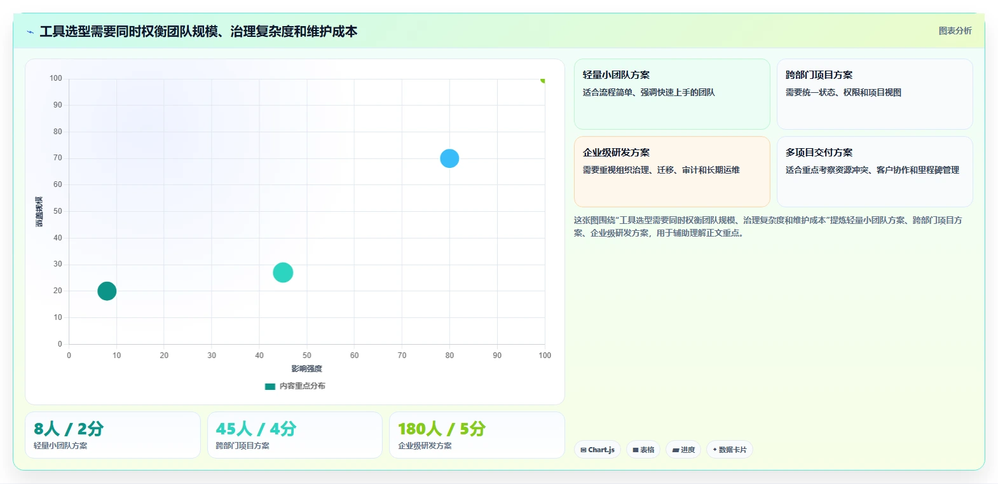This screenshot has width=998, height=484.
Task: Click the 企业级研发方案 caption under 180人
Action: coord(425,446)
